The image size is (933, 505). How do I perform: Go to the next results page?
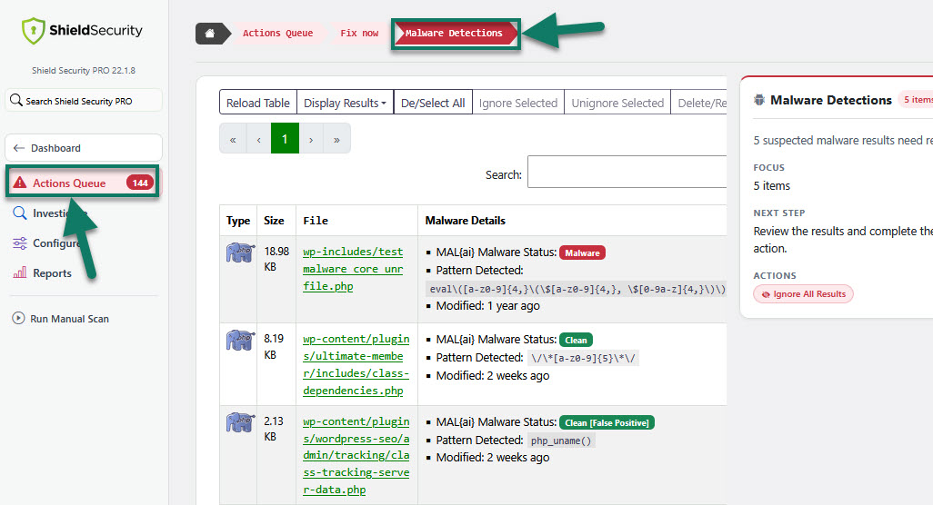point(311,139)
